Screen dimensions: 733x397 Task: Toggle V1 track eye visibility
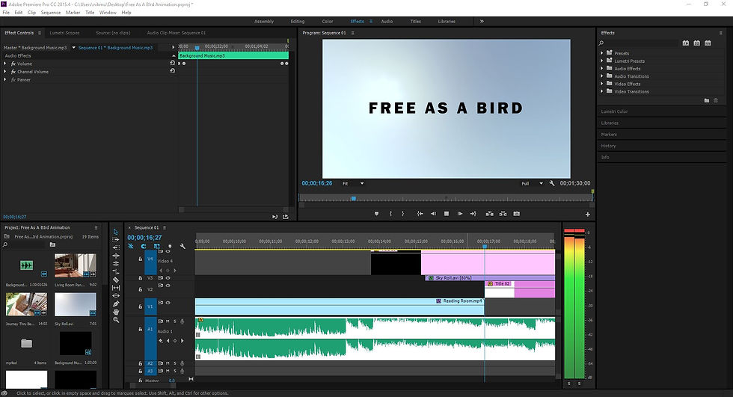tap(168, 303)
